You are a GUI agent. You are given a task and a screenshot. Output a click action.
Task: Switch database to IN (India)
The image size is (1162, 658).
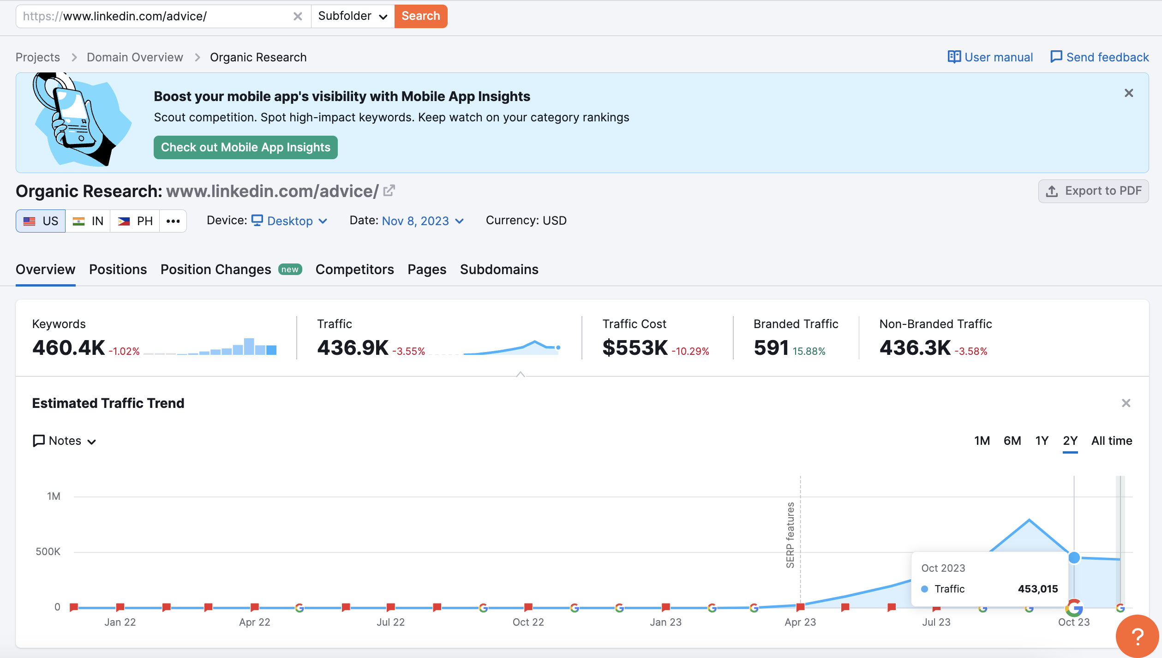pos(88,221)
